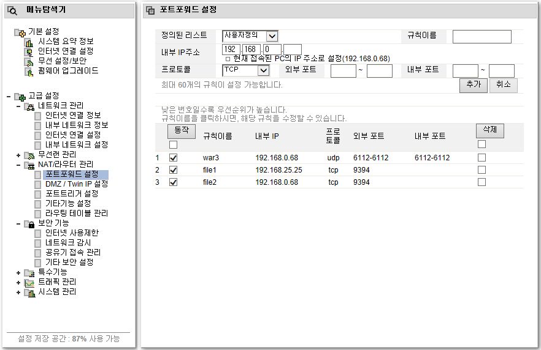Click the 무선 설정/보안 wireless icon
541x350 pixels.
tap(29, 62)
